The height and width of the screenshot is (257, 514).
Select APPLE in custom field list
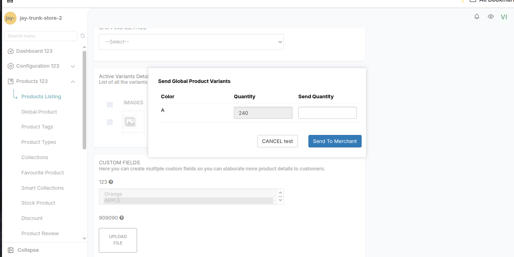[x=188, y=201]
